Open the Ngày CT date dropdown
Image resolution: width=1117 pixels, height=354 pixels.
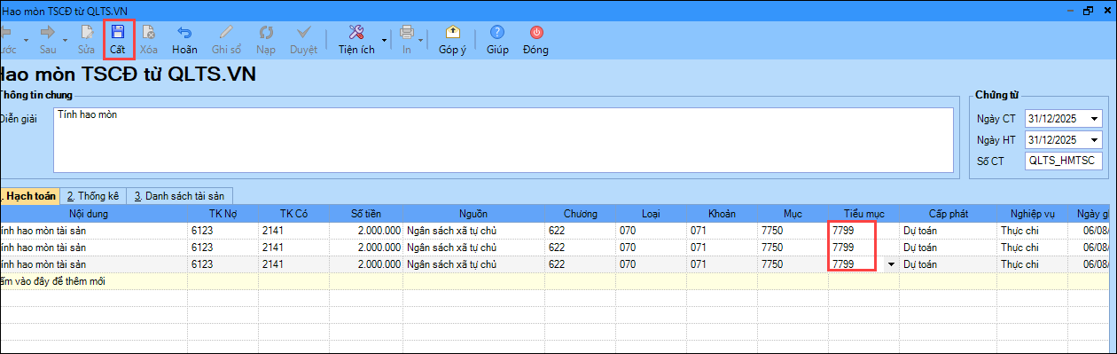coord(1095,118)
